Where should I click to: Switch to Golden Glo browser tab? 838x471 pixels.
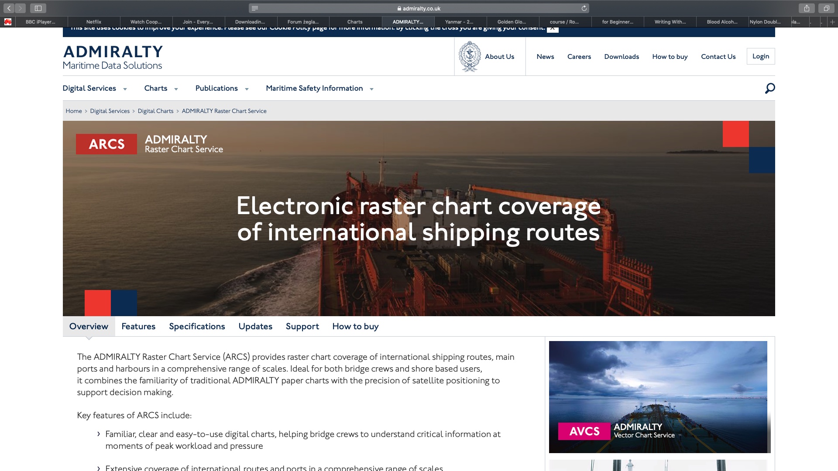[513, 22]
